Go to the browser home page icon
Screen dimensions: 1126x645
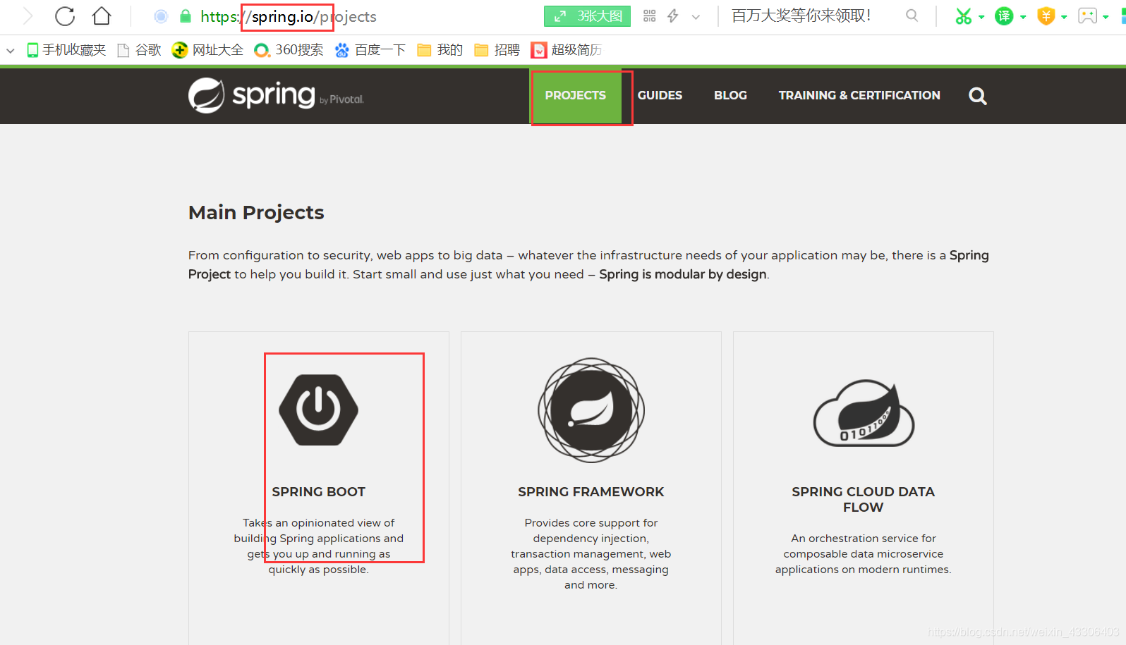coord(102,16)
